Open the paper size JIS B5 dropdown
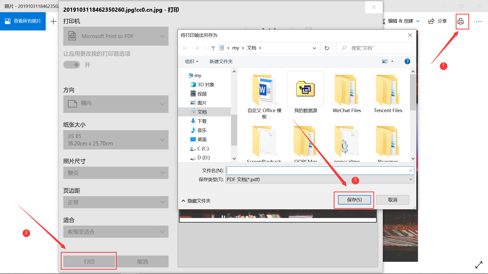The height and width of the screenshot is (274, 488). click(116, 140)
